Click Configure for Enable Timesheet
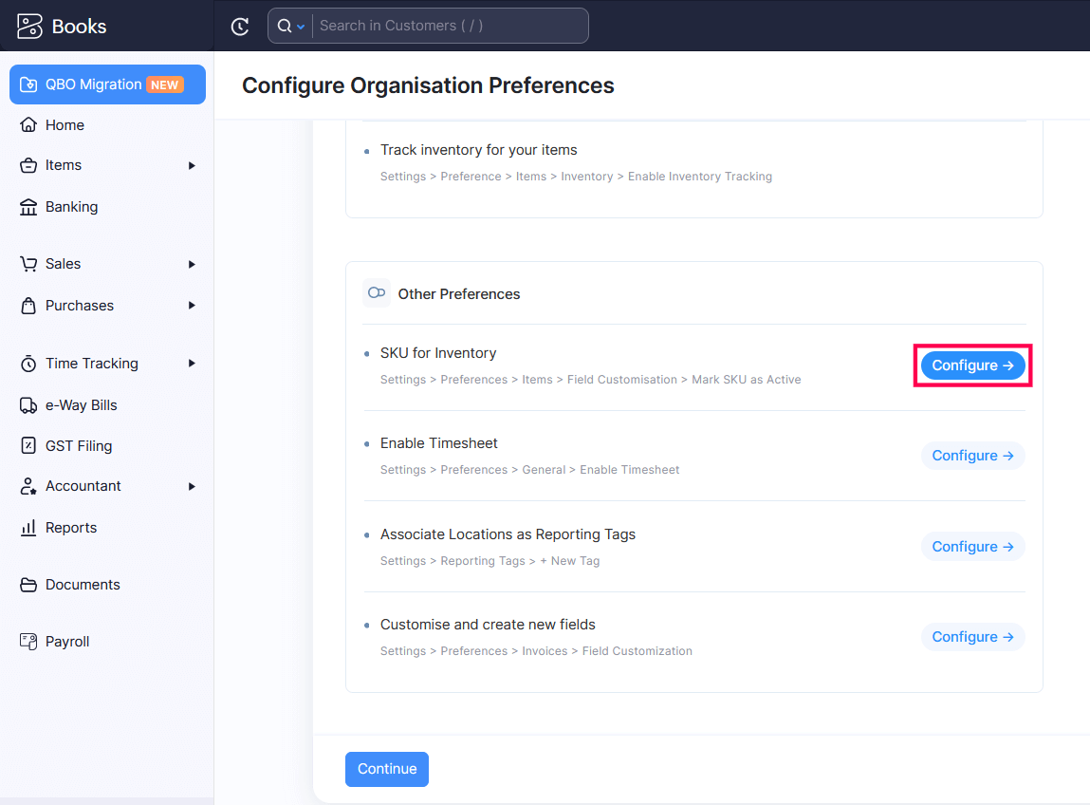 (x=972, y=456)
